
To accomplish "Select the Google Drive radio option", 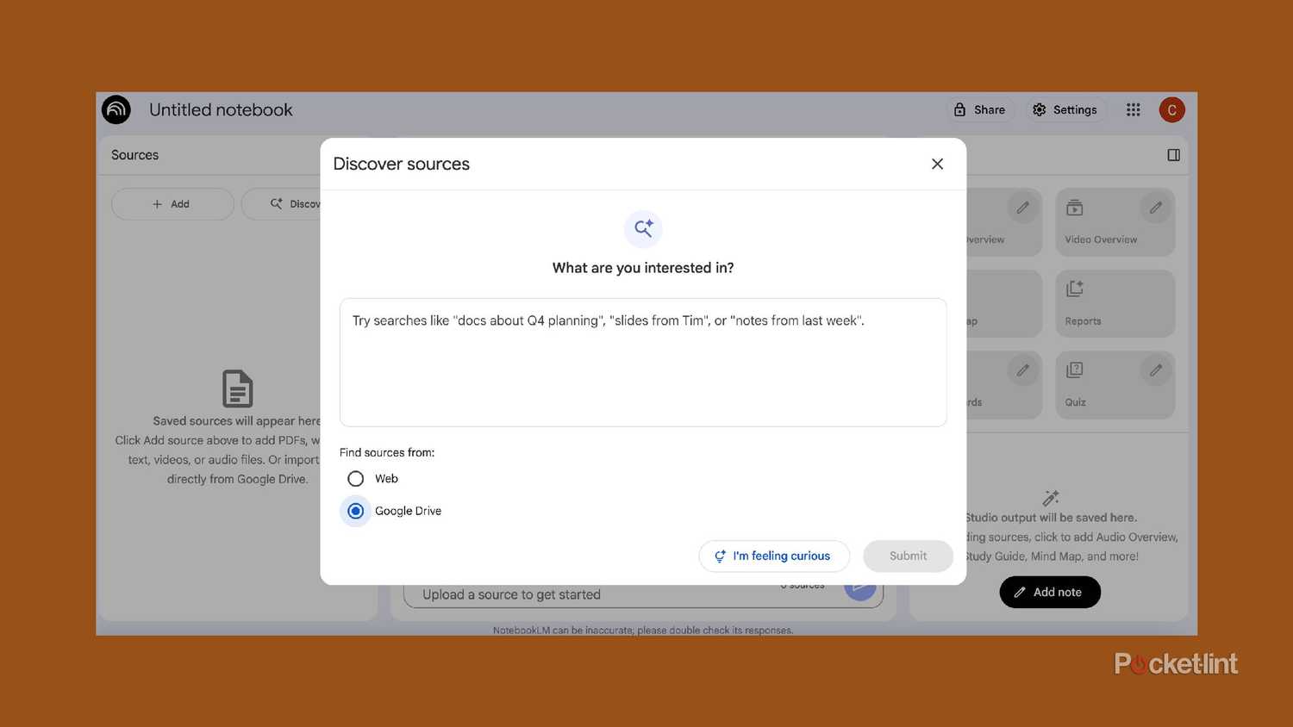I will [x=355, y=511].
